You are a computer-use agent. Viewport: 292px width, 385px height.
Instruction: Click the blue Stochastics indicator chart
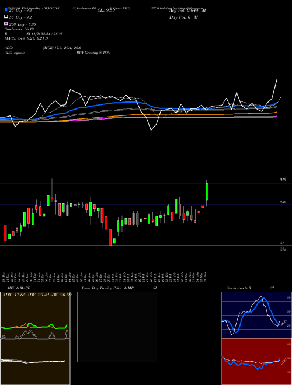coord(256,315)
